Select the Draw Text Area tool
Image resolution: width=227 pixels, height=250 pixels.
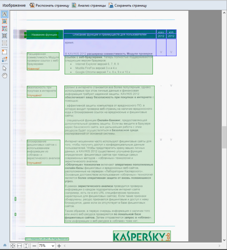coord(5,14)
